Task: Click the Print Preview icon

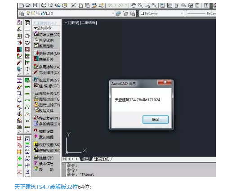Action: [x=51, y=5]
